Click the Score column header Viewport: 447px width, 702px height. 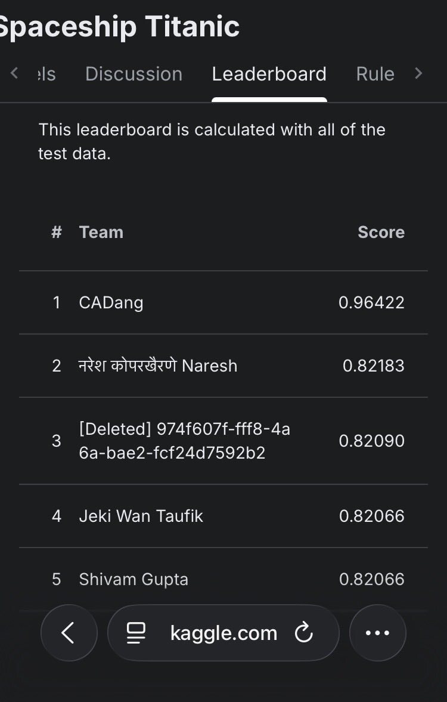point(381,232)
